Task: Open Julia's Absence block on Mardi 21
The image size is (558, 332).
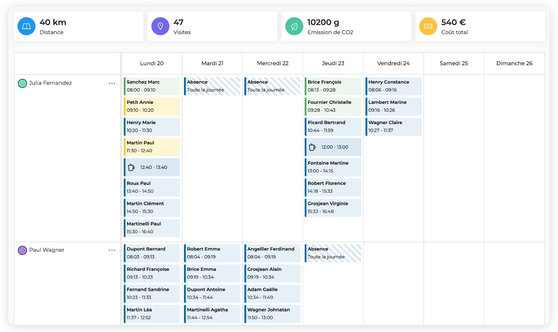Action: coord(212,86)
